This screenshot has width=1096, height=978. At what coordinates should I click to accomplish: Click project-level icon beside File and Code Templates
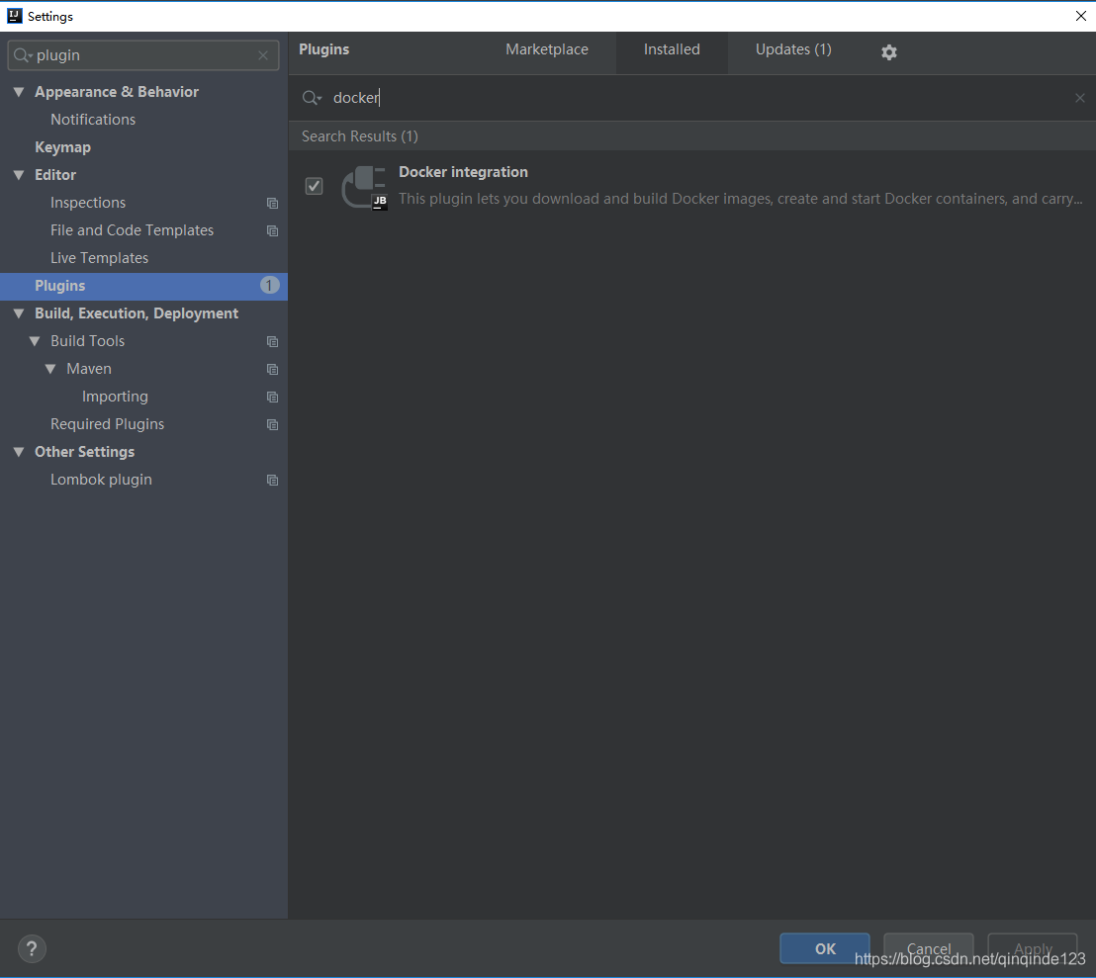pos(273,230)
